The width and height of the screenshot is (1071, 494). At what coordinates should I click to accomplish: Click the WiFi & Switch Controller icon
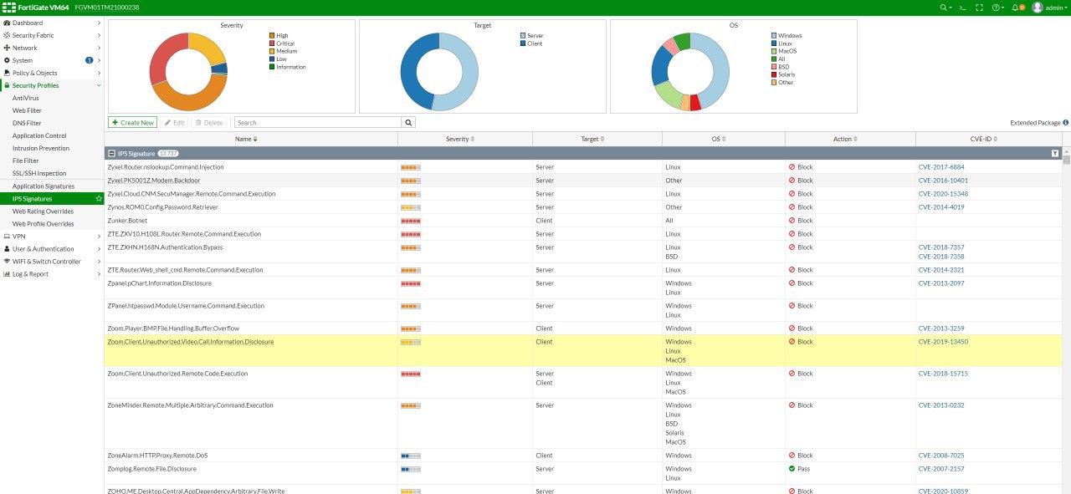(7, 262)
